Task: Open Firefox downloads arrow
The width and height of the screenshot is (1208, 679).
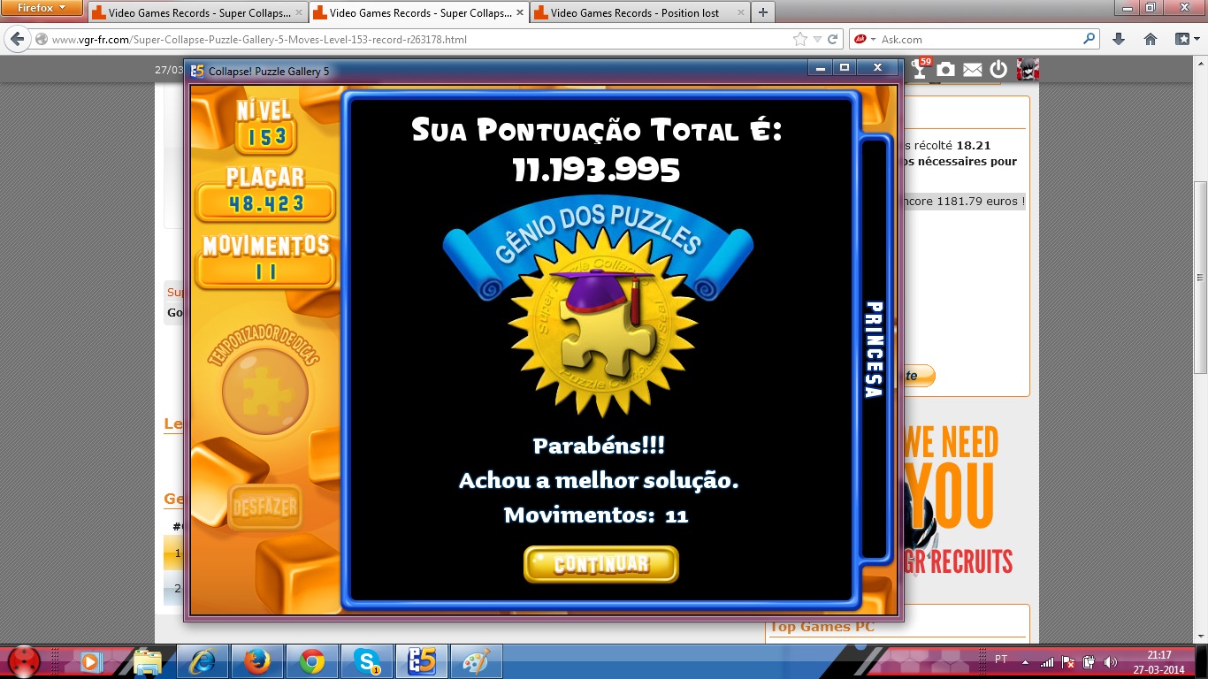Action: (x=1119, y=39)
